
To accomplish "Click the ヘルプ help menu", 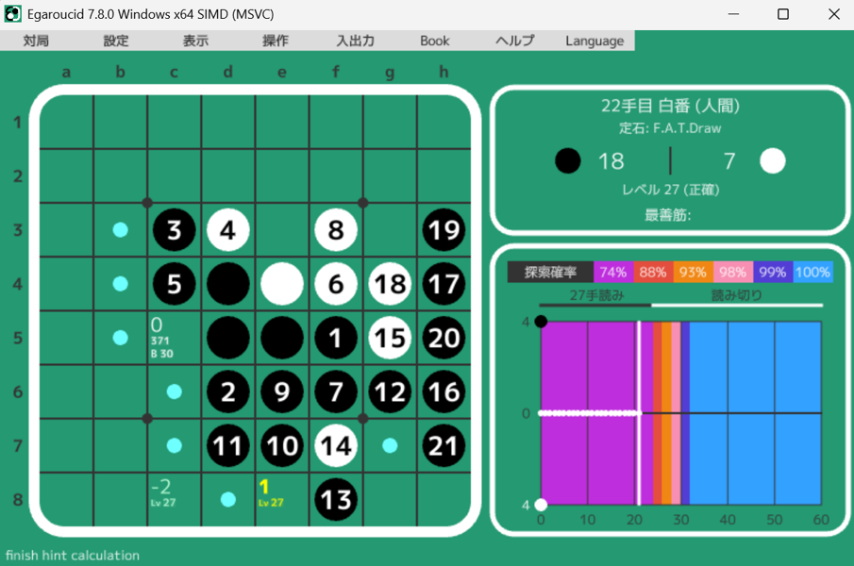I will point(514,41).
